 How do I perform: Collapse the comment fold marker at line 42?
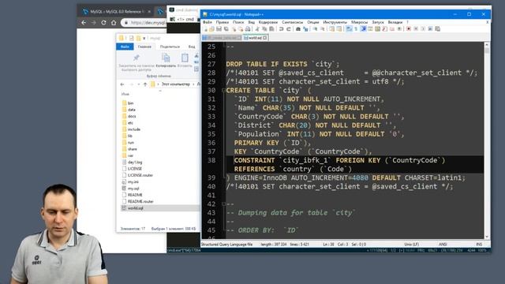223,204
